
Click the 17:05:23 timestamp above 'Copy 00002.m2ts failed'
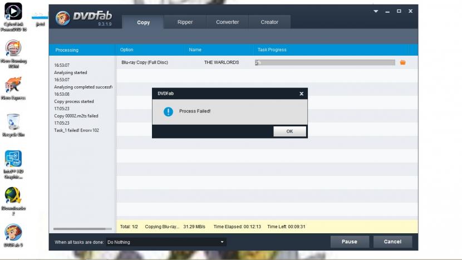tap(62, 109)
